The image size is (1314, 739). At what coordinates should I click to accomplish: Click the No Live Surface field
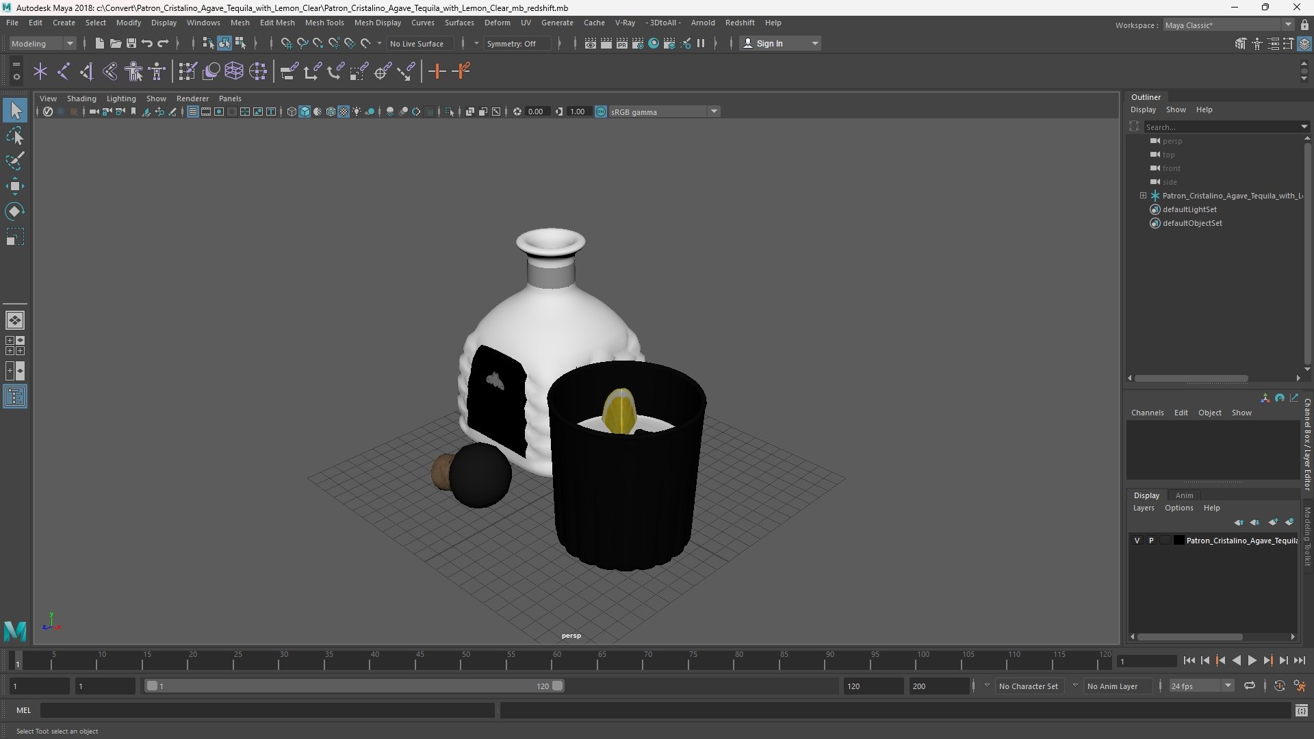(x=420, y=43)
